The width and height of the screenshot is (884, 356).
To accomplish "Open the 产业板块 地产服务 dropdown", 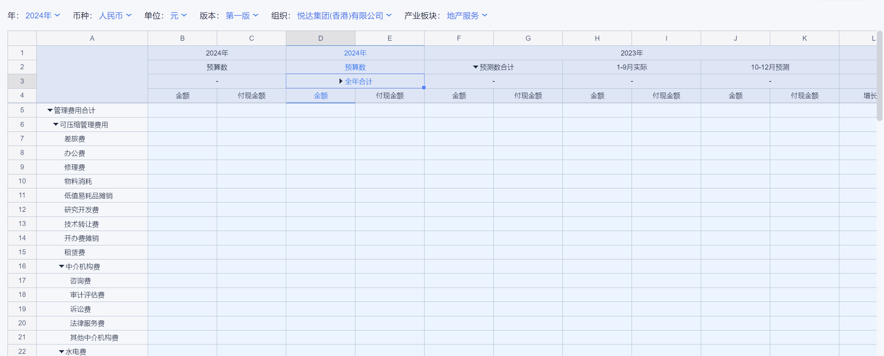I will (x=467, y=15).
